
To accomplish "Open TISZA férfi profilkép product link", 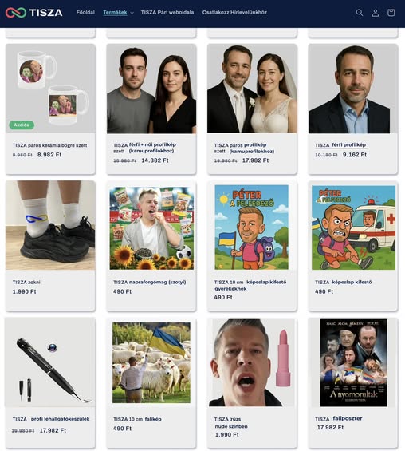I will point(340,145).
